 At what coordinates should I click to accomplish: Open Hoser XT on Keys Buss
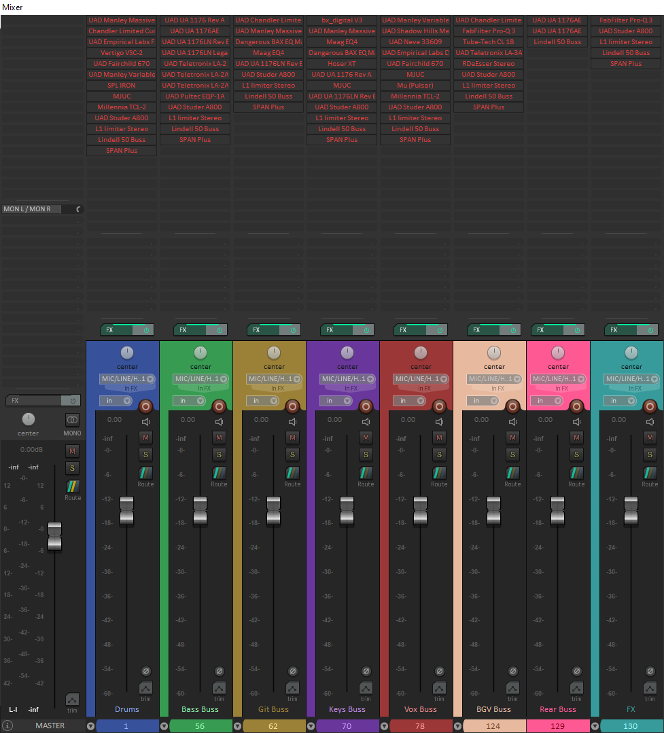tap(342, 64)
